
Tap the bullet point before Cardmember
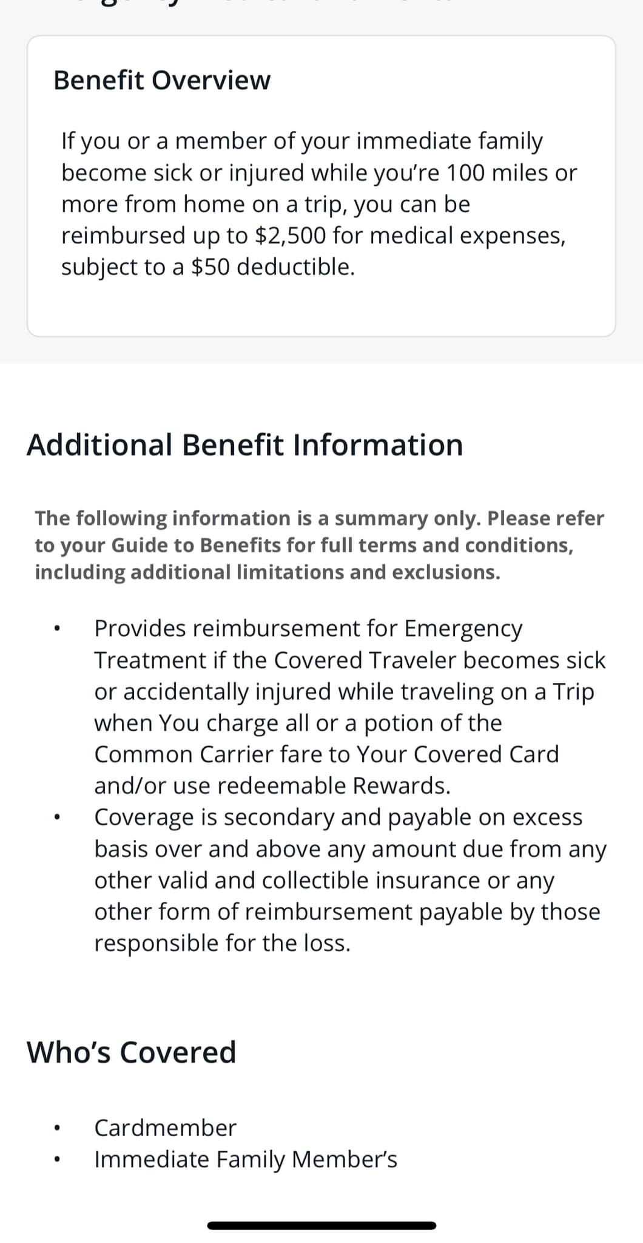pyautogui.click(x=56, y=1128)
